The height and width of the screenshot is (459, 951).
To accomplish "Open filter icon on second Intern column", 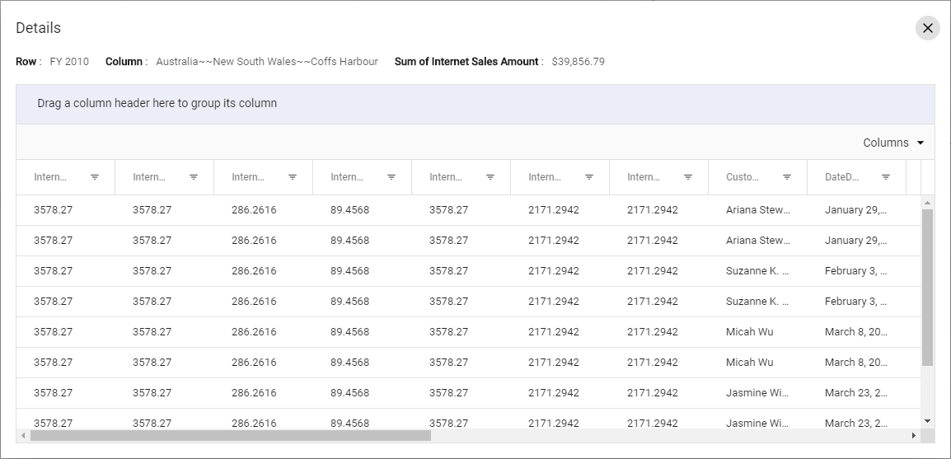I will [194, 177].
